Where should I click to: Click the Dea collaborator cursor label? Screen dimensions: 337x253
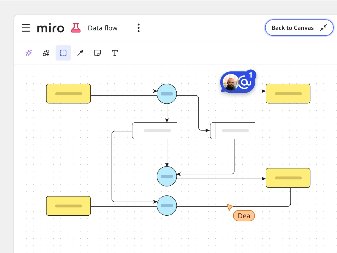(x=244, y=216)
